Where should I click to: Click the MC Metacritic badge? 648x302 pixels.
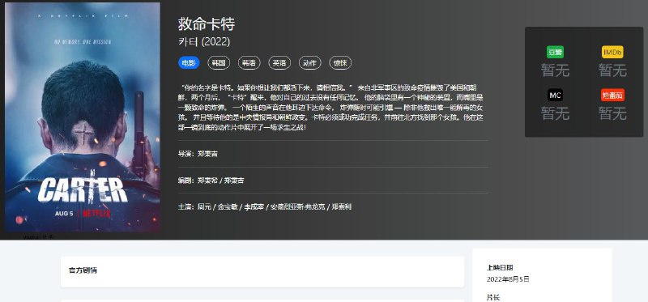[x=555, y=96]
